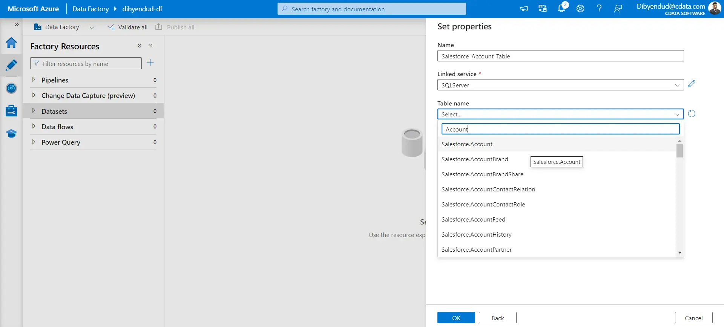Open the Manage toolbox icon in sidebar

click(11, 111)
